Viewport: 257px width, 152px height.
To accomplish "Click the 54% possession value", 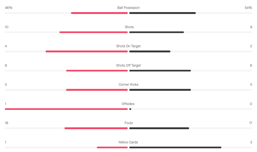I will point(248,7).
